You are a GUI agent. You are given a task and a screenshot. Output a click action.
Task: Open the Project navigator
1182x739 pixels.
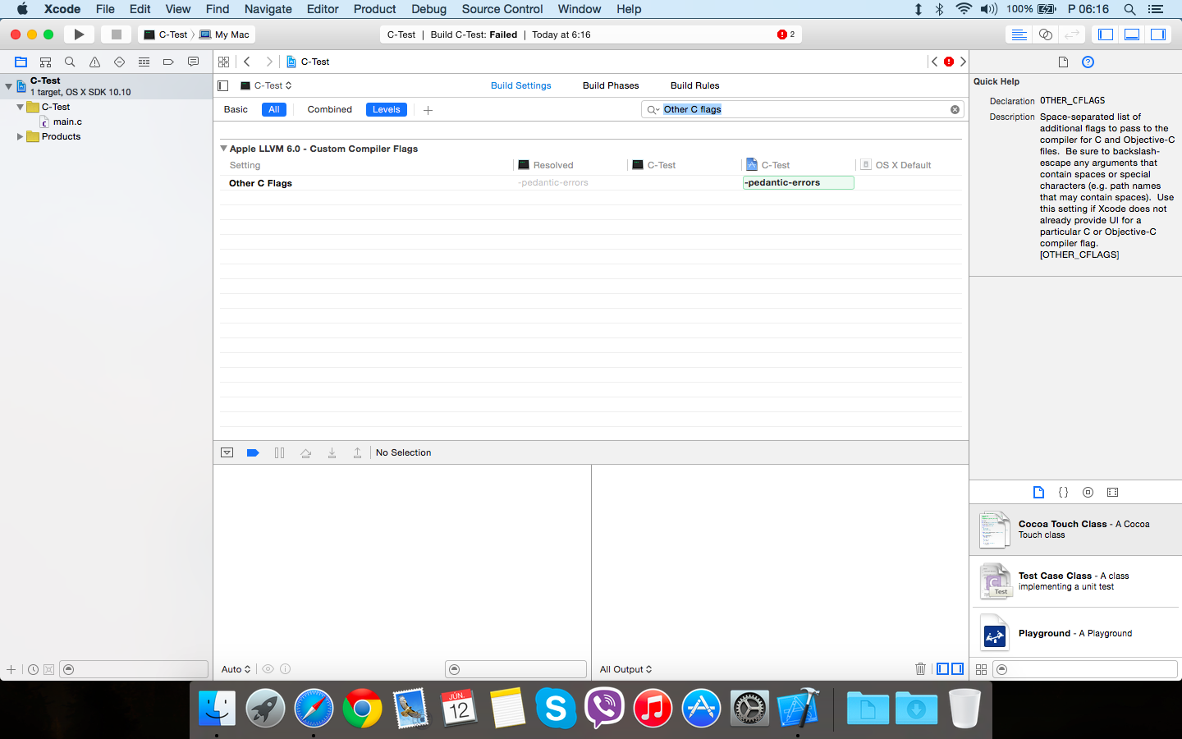click(21, 62)
